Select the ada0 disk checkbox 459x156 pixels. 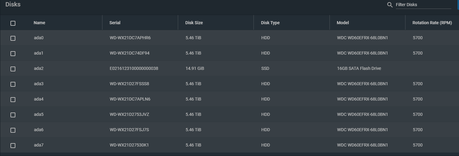13,38
